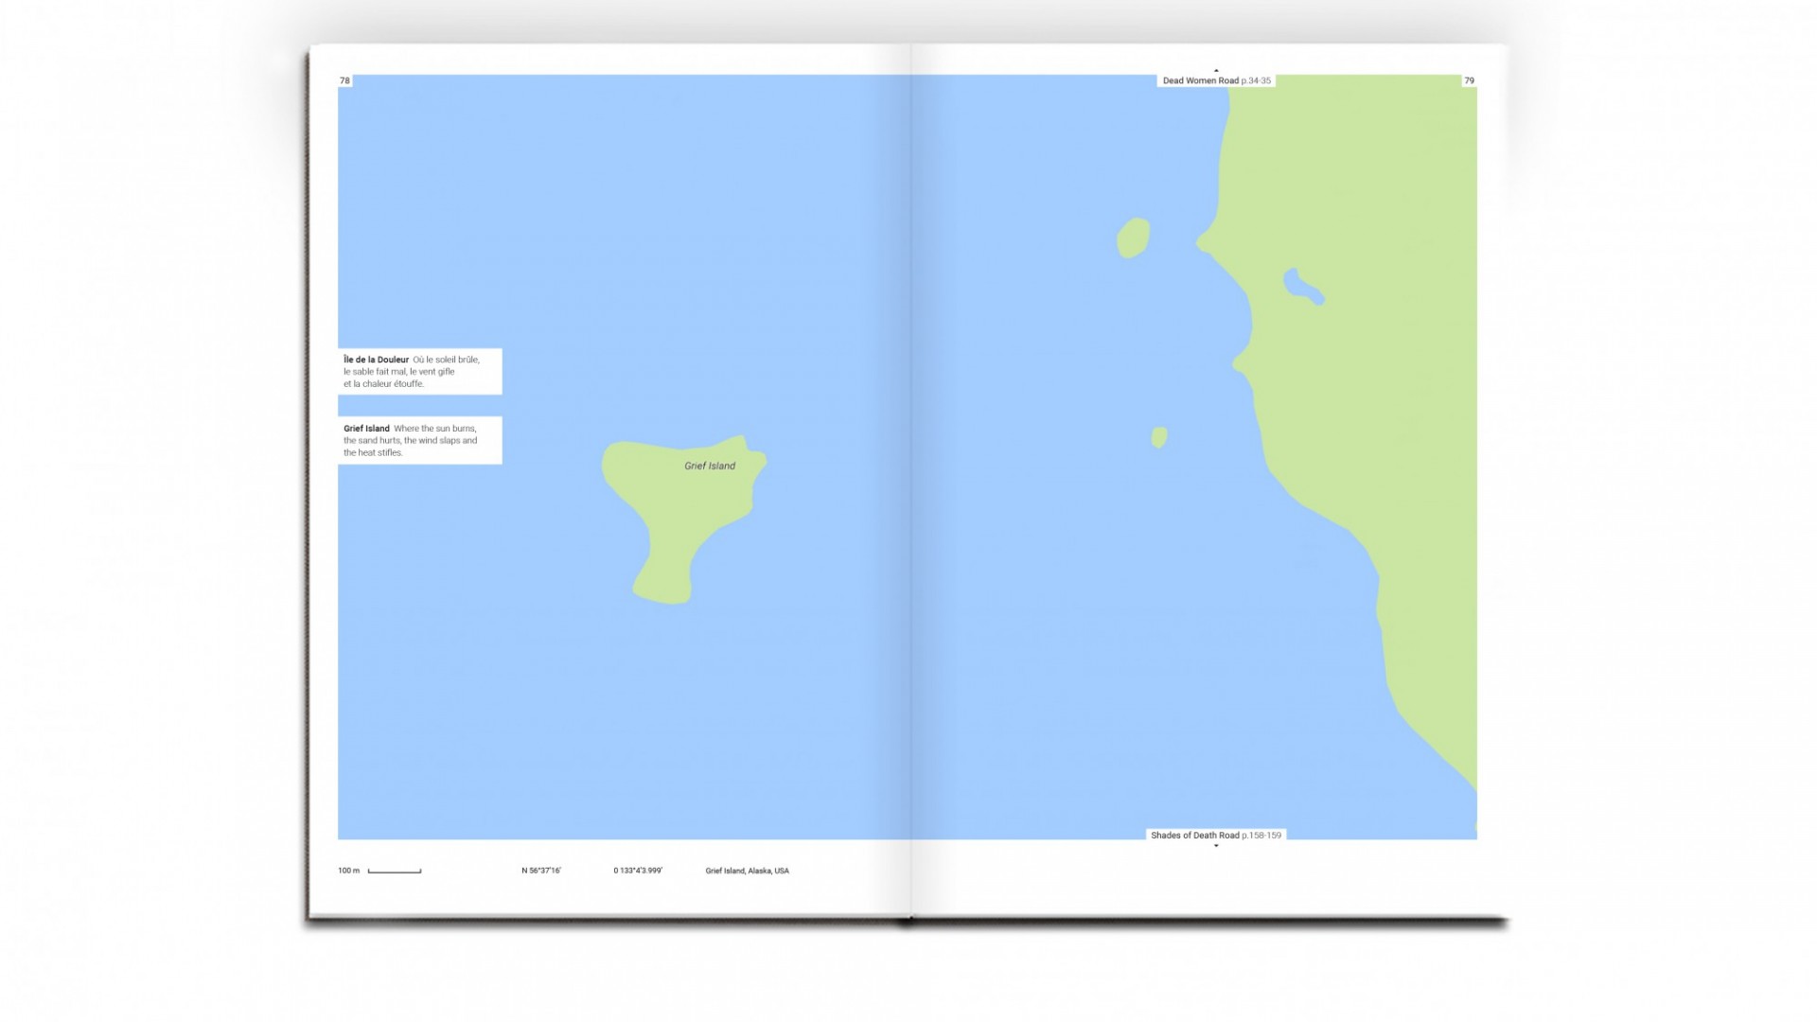Click the green mainland area

pos(1382,379)
